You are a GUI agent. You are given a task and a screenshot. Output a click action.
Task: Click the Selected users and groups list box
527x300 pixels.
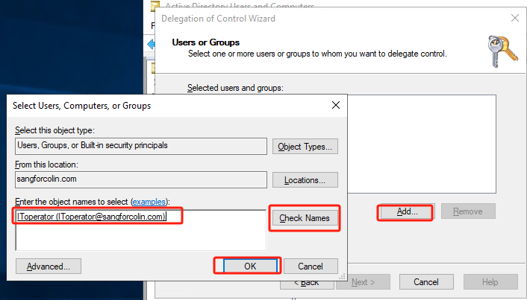[422, 144]
